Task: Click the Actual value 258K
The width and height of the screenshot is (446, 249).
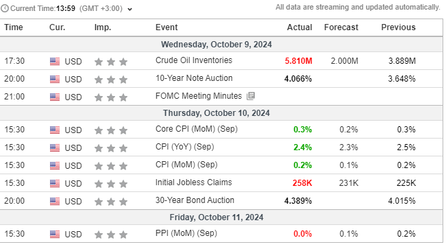Action: coord(302,183)
